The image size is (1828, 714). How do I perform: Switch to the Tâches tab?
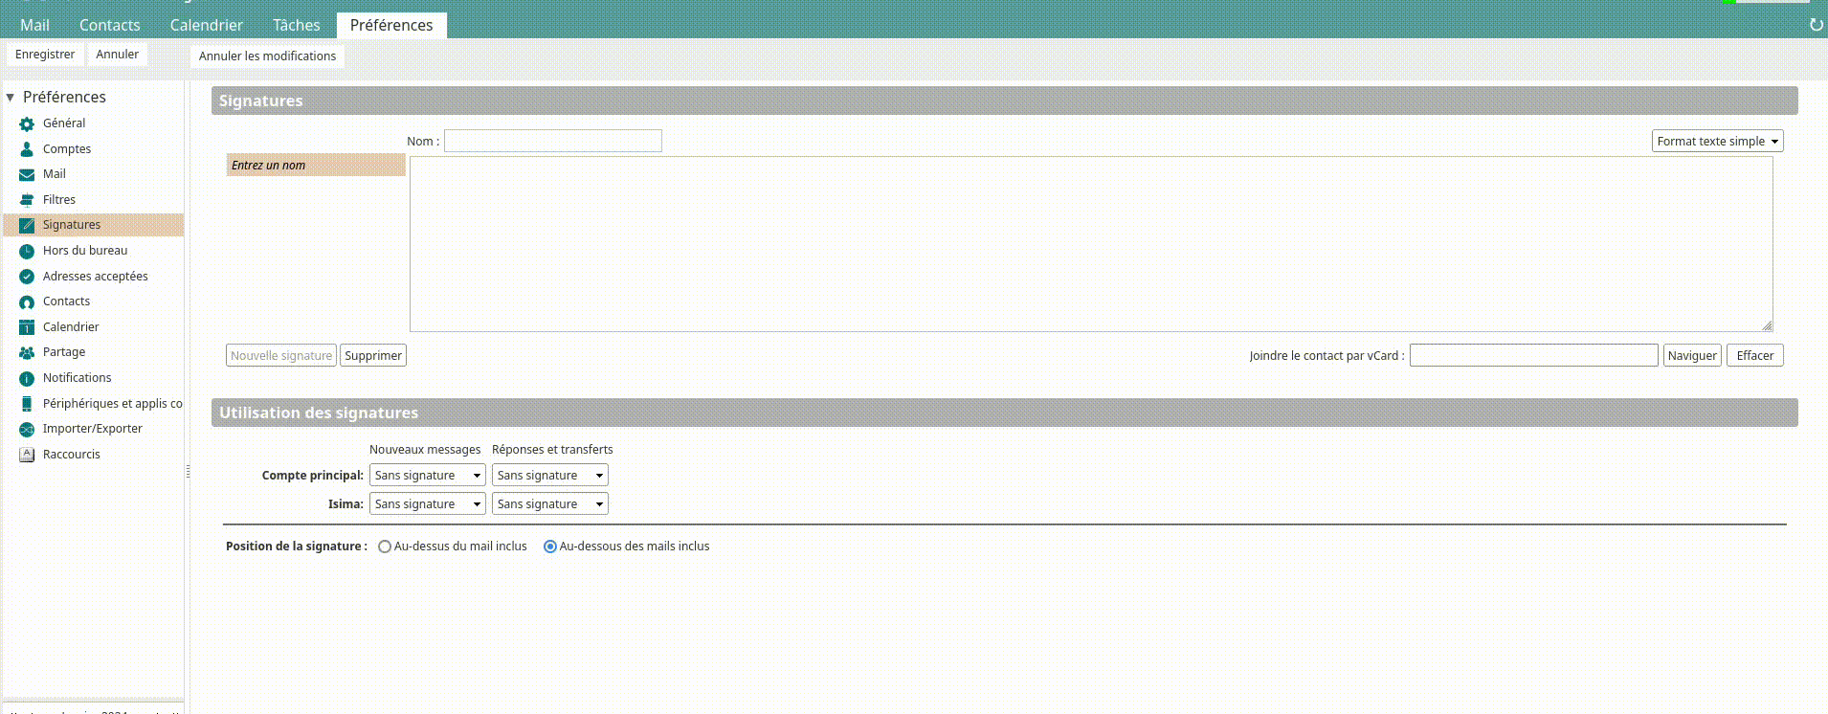tap(296, 25)
